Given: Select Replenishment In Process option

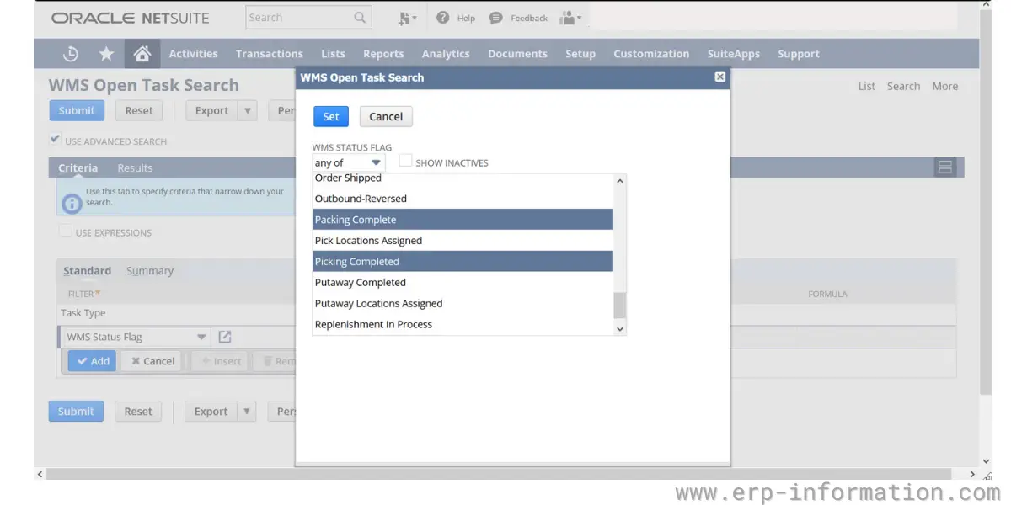Looking at the screenshot, I should pos(463,325).
